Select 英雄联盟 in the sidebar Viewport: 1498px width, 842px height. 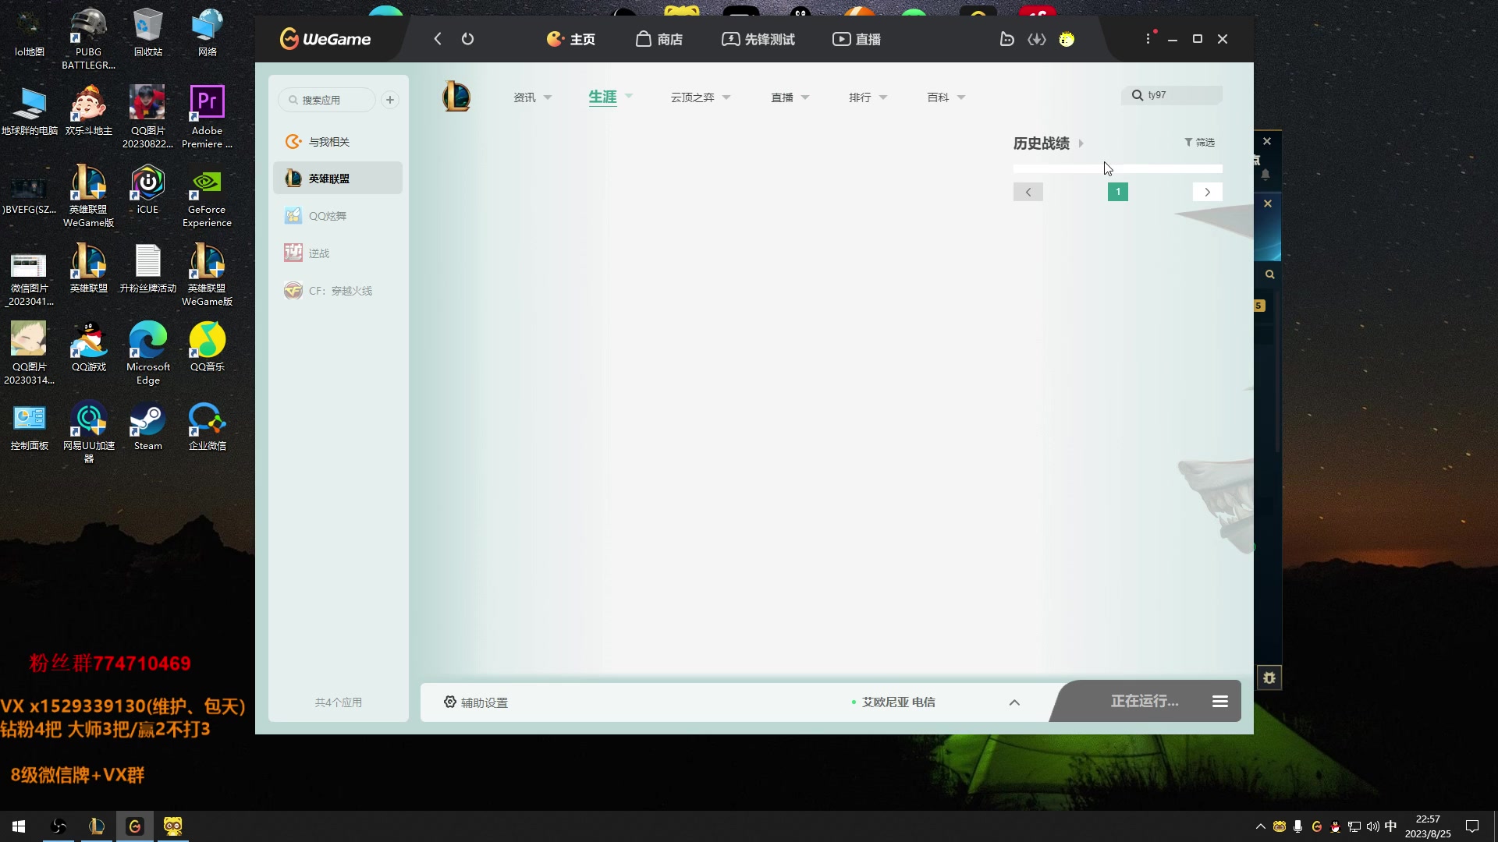point(338,179)
